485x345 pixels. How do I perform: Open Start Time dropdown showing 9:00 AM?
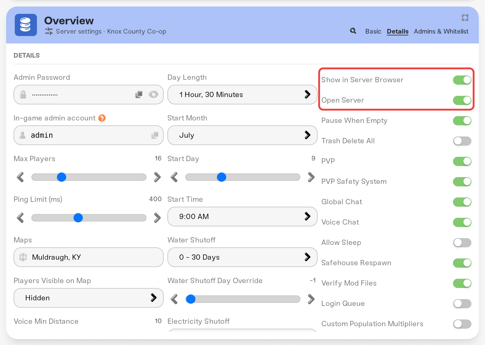point(242,217)
